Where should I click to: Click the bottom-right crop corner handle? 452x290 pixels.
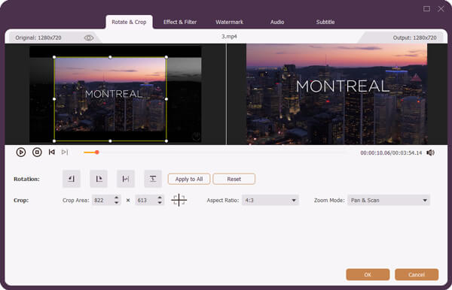click(166, 141)
